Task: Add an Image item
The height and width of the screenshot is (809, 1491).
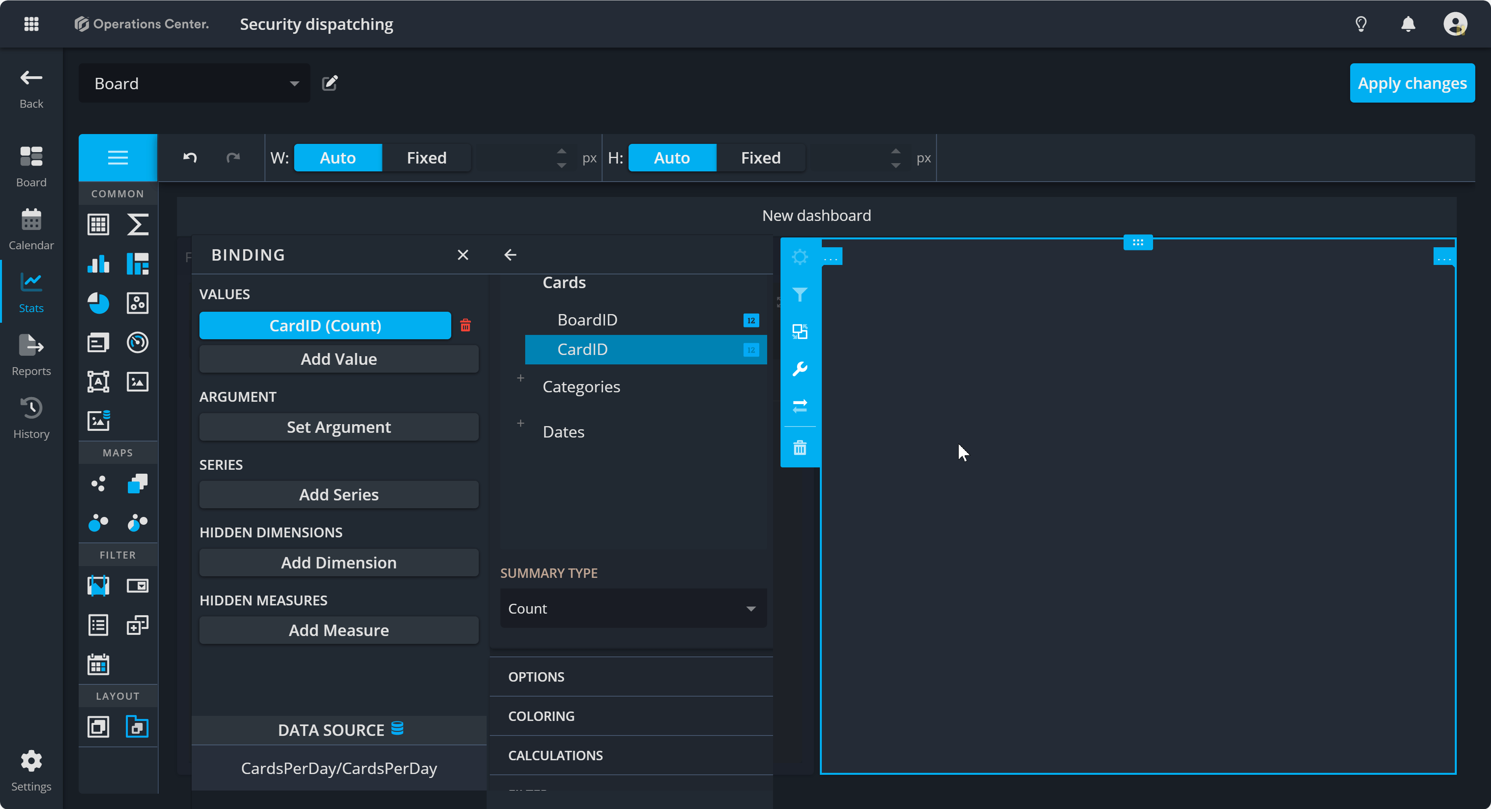Action: point(137,382)
